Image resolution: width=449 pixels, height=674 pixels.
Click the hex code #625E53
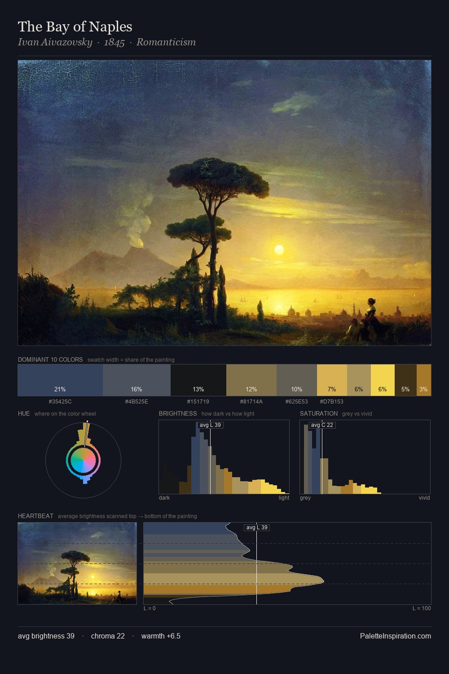pyautogui.click(x=297, y=402)
